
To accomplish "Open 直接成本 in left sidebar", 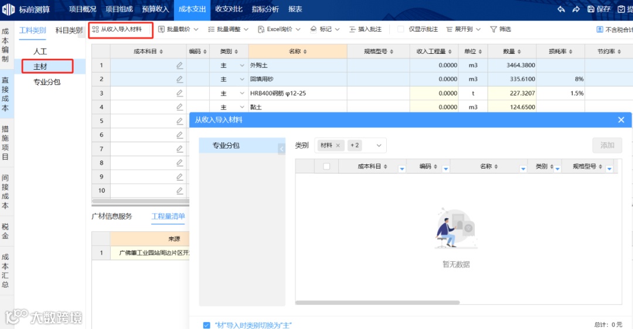I will click(x=5, y=94).
